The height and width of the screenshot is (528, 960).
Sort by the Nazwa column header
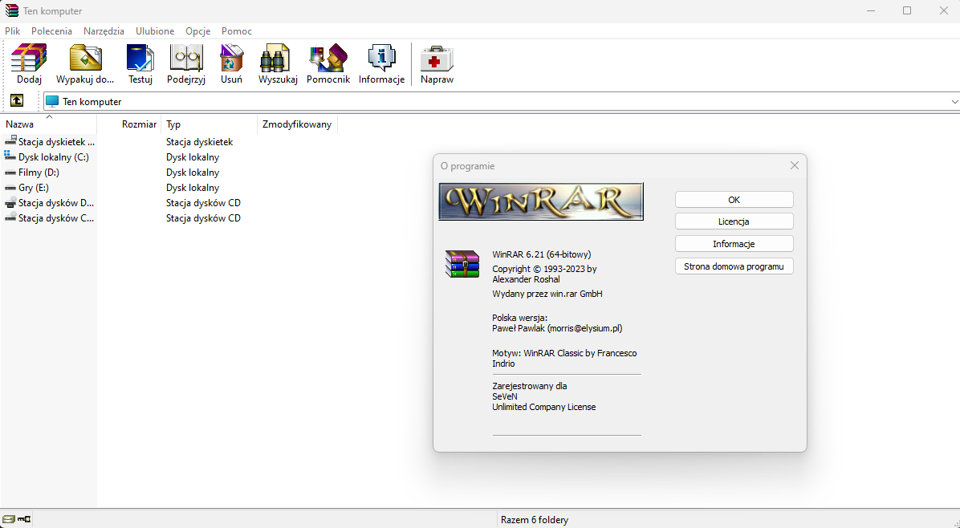tap(49, 124)
